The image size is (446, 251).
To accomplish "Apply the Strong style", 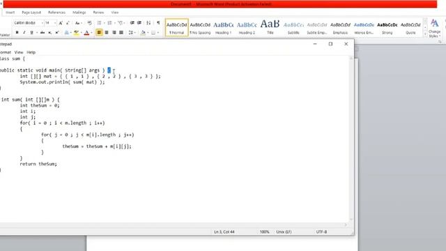I will 387,28.
